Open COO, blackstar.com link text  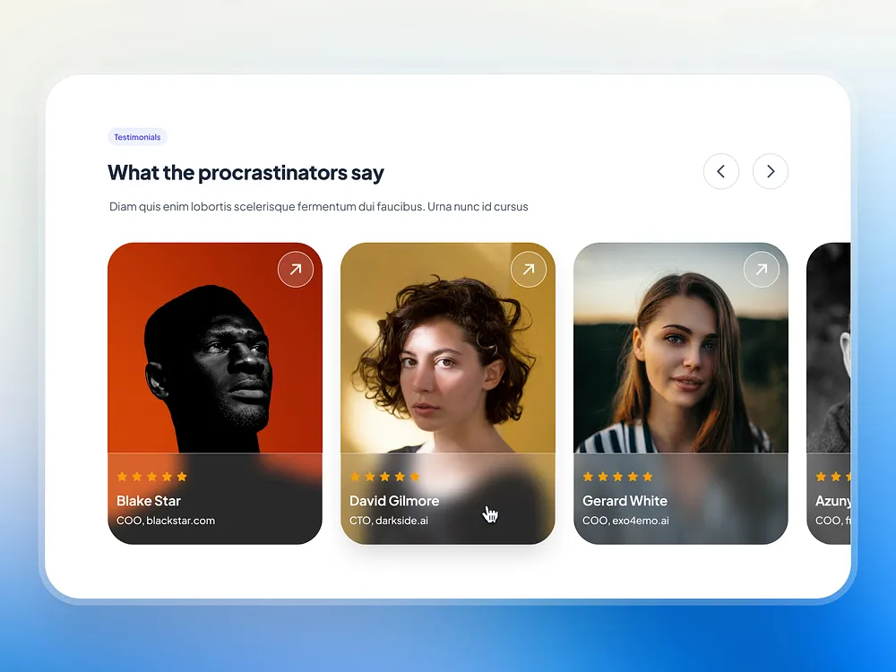pos(166,521)
